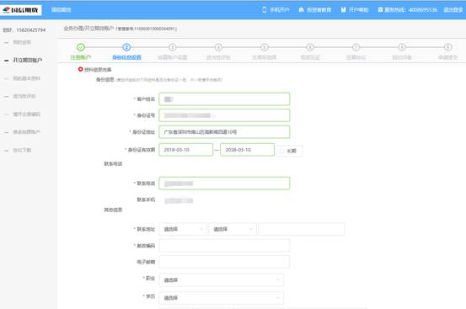Click the step 3 circle in progress bar
466x309 pixels.
(173, 47)
